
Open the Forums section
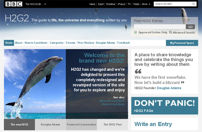71,43
